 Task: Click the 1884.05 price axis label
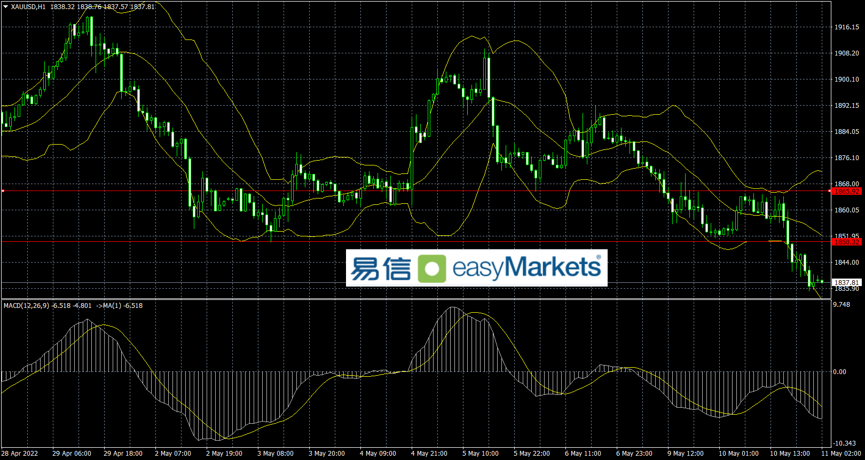[x=847, y=132]
